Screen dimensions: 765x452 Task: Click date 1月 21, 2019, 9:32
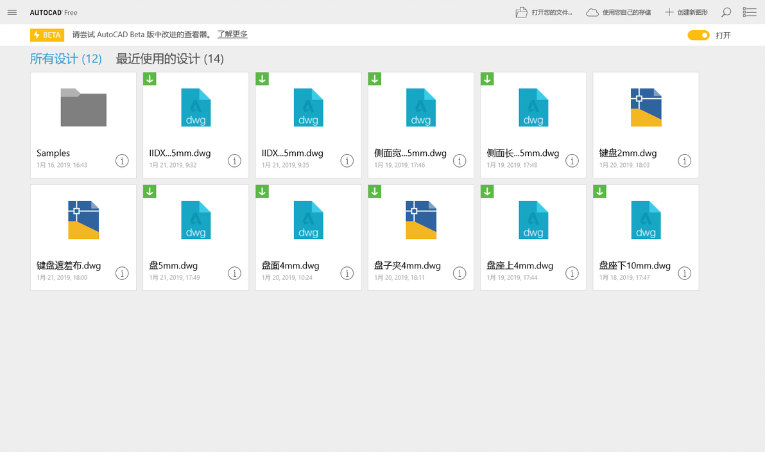point(173,165)
